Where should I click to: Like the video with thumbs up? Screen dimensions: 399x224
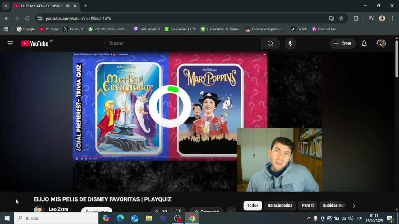click(x=160, y=211)
